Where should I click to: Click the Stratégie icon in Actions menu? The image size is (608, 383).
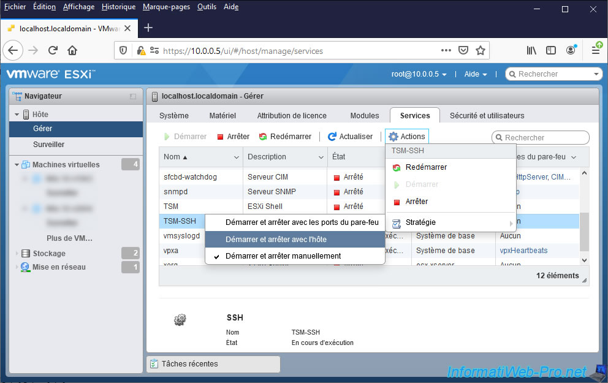(397, 223)
